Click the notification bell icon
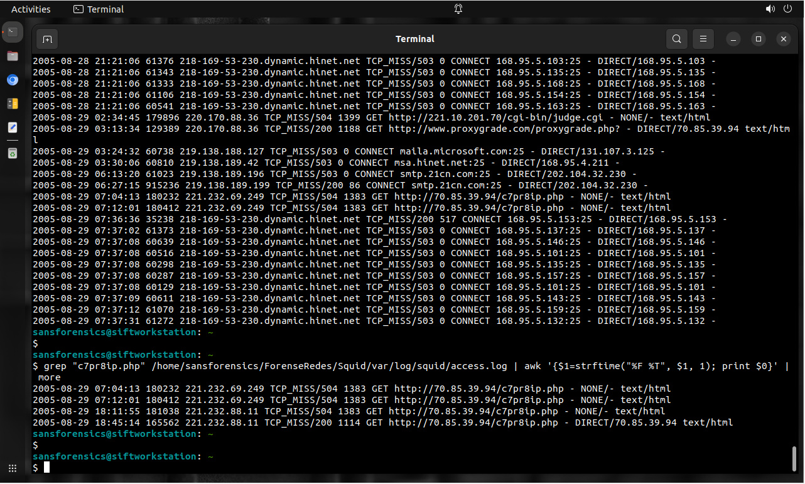This screenshot has width=805, height=484. click(458, 9)
